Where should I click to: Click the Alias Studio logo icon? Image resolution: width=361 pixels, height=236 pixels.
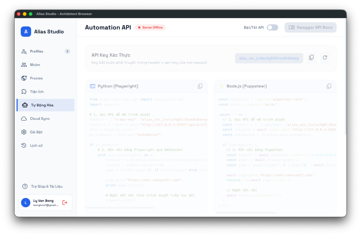coord(26,32)
